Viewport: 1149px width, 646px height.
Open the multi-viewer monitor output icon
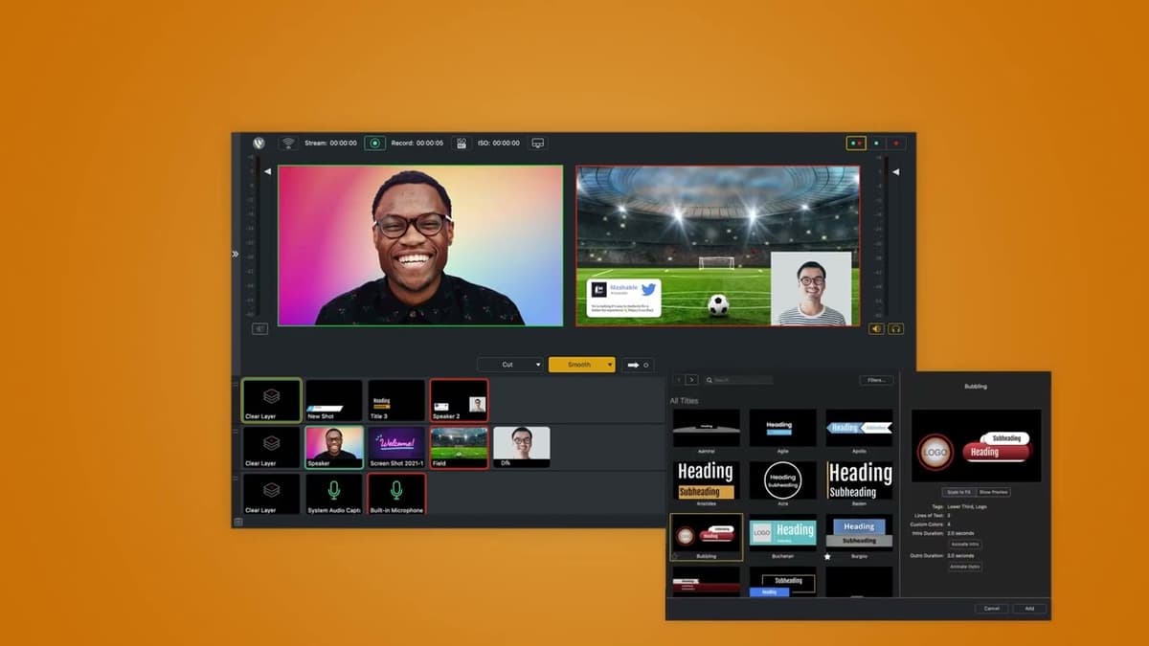[538, 143]
